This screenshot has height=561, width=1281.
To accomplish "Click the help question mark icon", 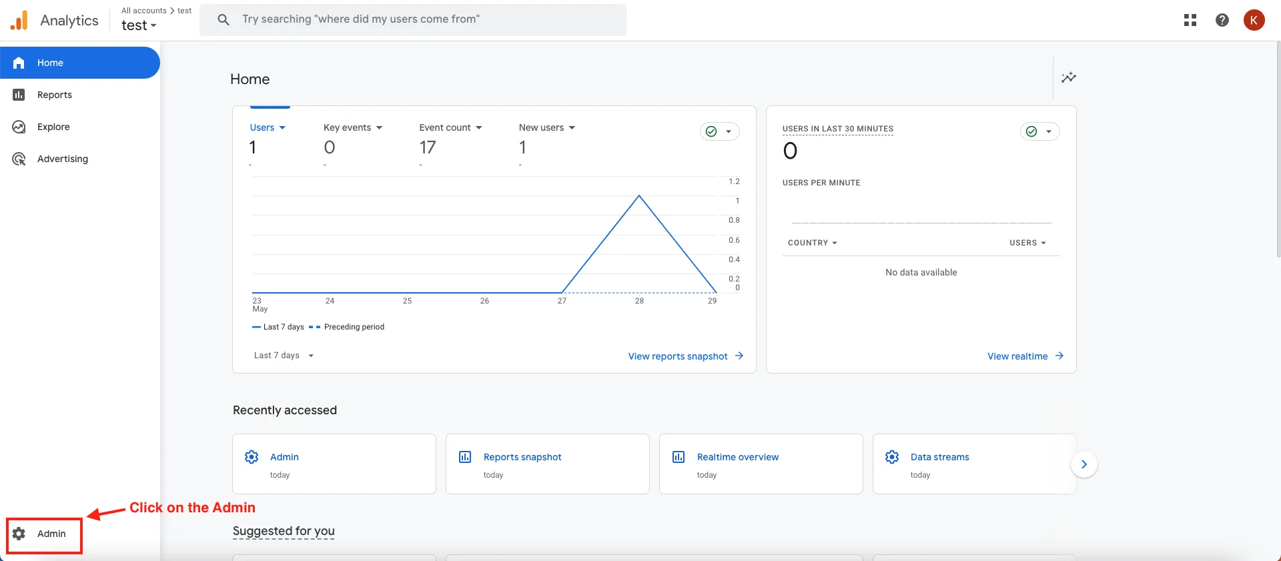I will tap(1222, 20).
